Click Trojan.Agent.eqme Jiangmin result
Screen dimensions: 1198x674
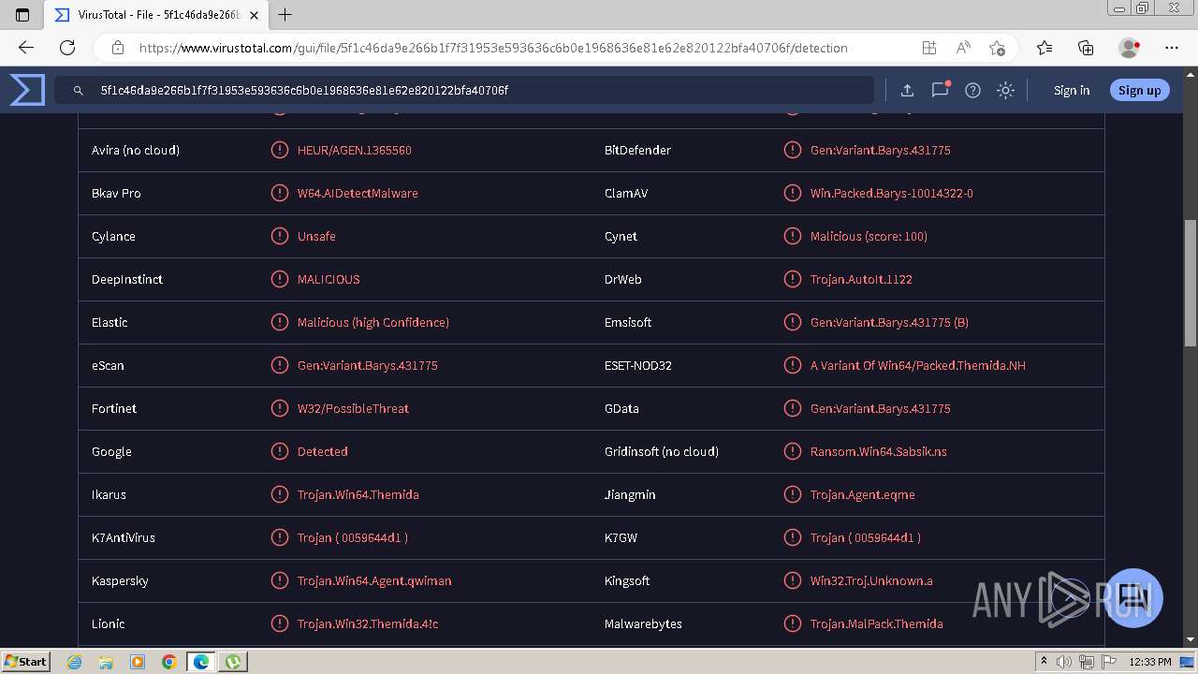(x=863, y=494)
